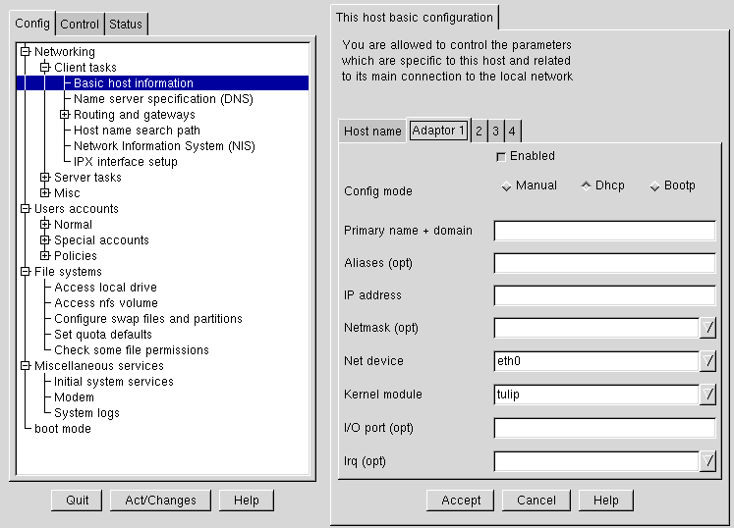Choose the Dhcp config mode option
Screen dimensions: 734x528
coord(586,185)
